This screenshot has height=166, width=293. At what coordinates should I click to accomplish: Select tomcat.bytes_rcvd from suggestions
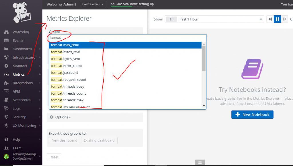click(x=66, y=52)
